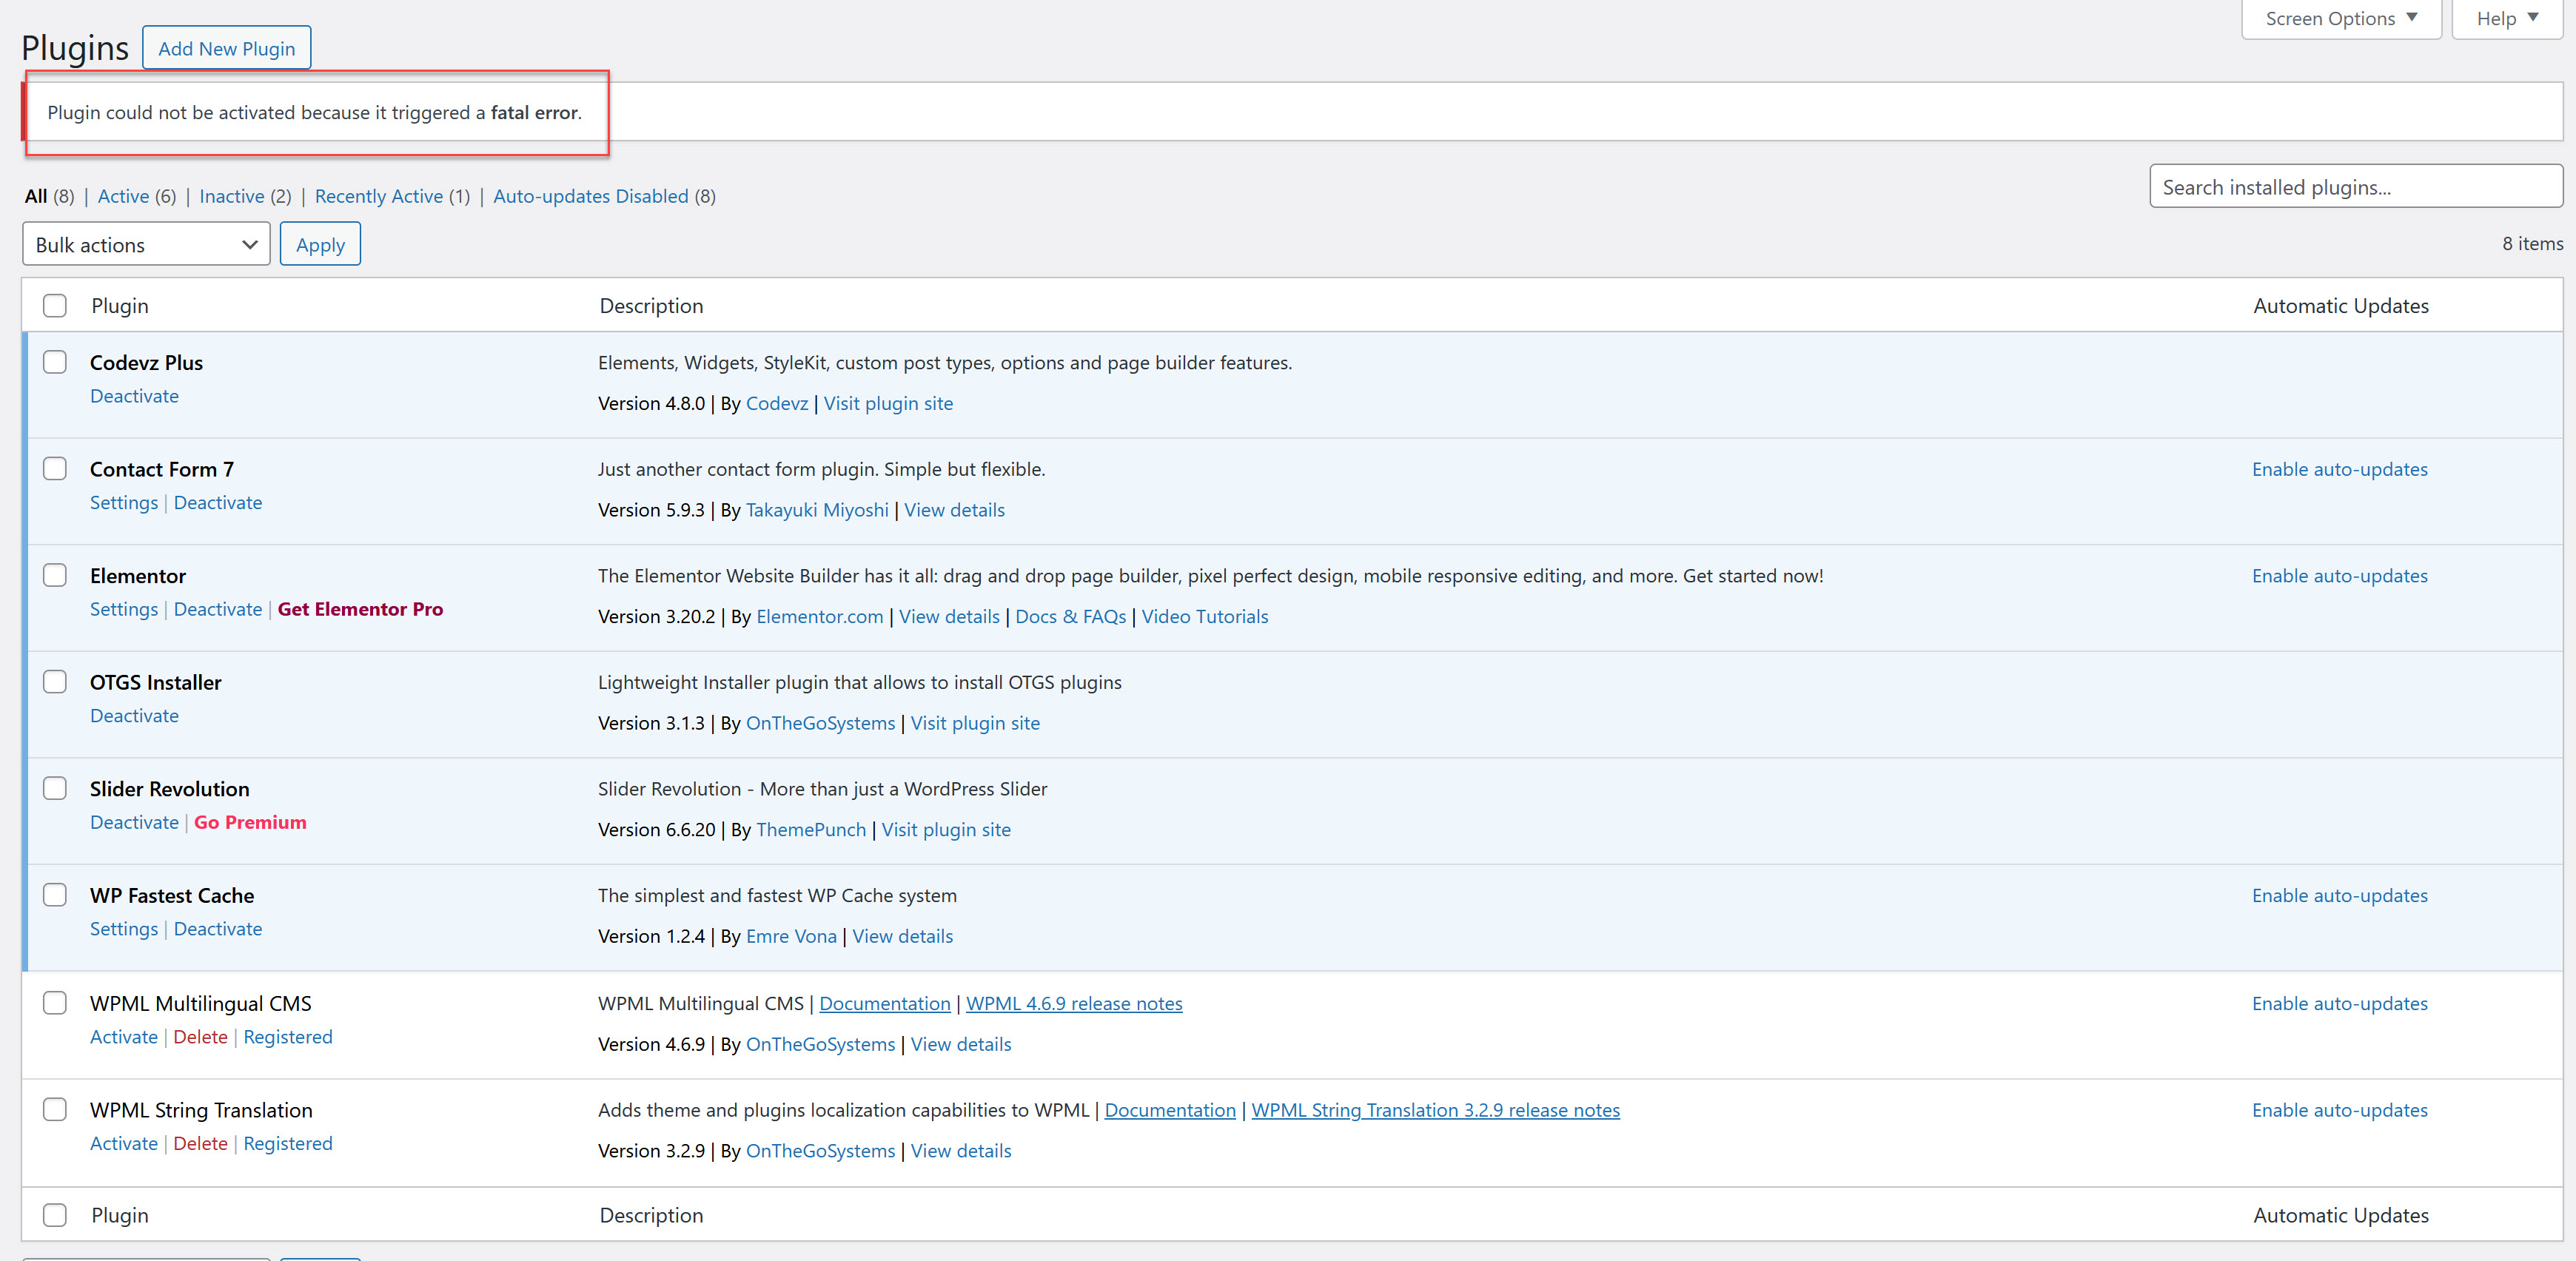The width and height of the screenshot is (2576, 1261).
Task: Select the Contact Form 7 checkbox
Action: [x=55, y=469]
